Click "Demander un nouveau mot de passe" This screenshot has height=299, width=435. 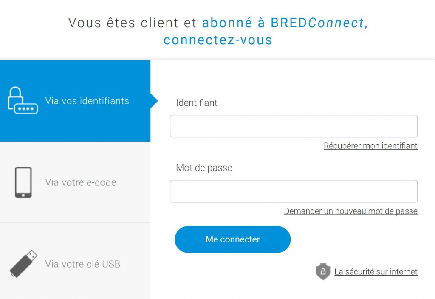tap(350, 211)
